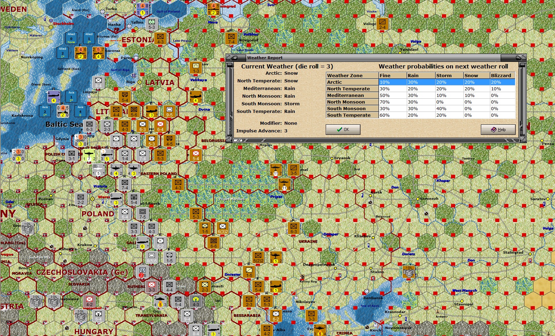Click the Rain column header
This screenshot has width=555, height=336.
coord(421,75)
